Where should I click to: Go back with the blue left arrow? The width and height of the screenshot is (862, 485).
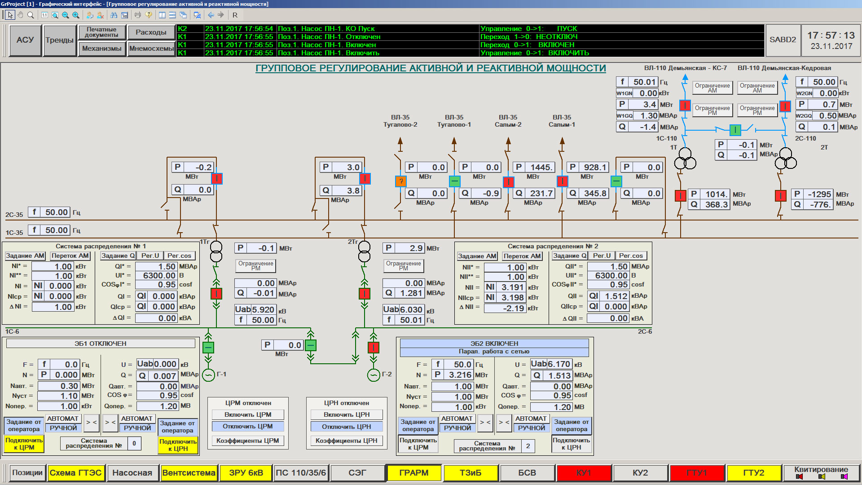click(211, 15)
